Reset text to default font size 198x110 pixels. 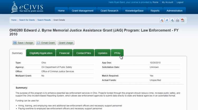coord(167,20)
